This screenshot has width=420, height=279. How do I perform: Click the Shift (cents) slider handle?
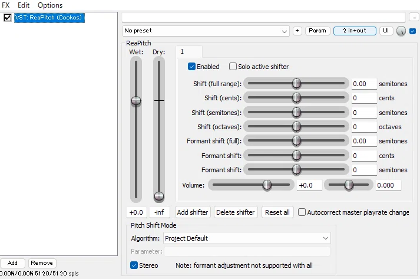(x=296, y=98)
